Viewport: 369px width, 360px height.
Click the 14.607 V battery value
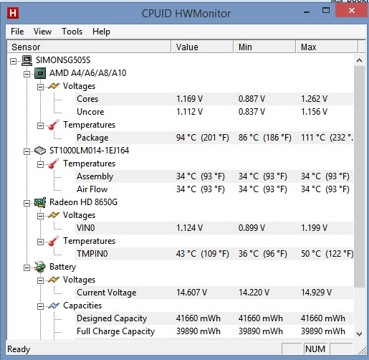click(x=191, y=293)
